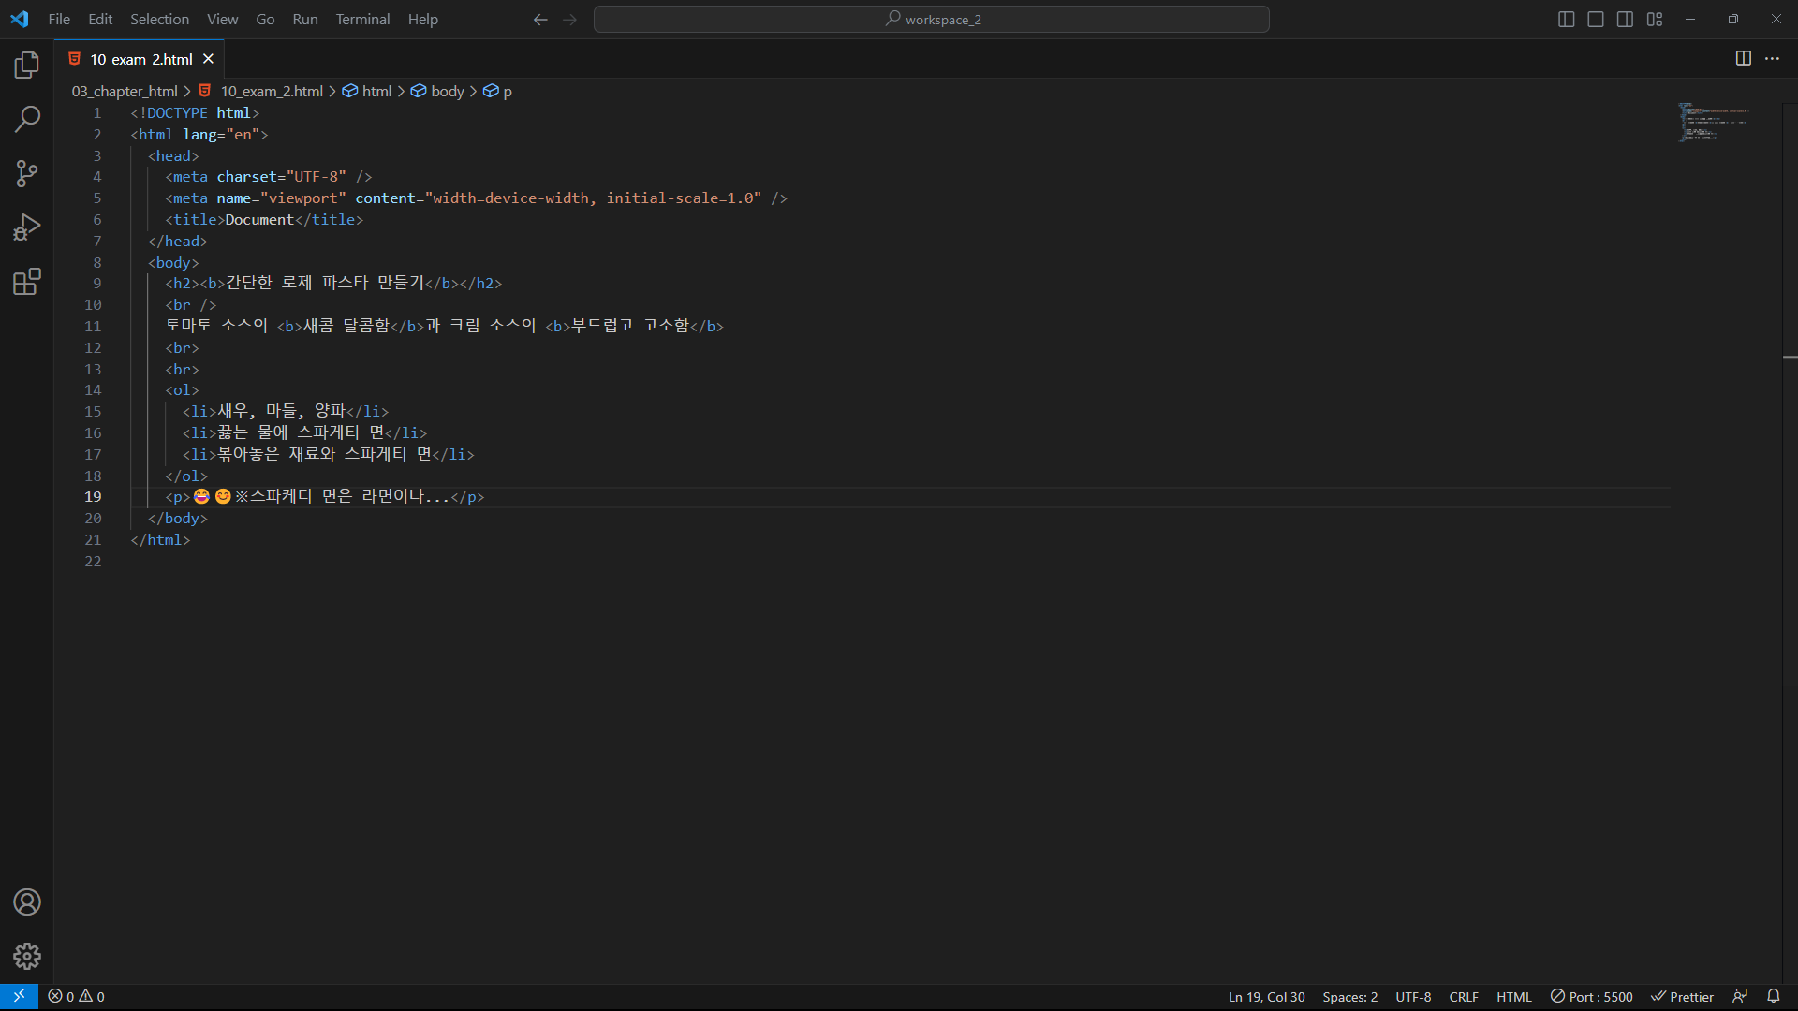This screenshot has width=1798, height=1011.
Task: Expand the 03_chapter_html breadcrumb folder
Action: [x=125, y=91]
